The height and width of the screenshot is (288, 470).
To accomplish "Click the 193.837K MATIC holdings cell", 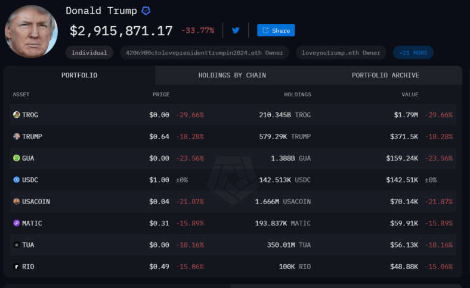I will coord(283,223).
